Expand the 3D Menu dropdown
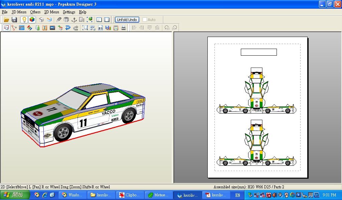The image size is (342, 200). (19, 12)
